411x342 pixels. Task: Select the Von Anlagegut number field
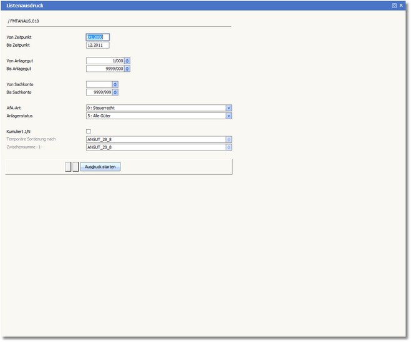pos(105,61)
